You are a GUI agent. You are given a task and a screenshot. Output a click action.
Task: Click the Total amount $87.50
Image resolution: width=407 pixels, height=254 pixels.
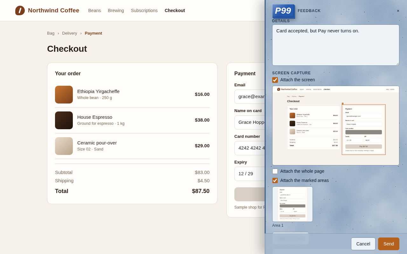tap(201, 191)
